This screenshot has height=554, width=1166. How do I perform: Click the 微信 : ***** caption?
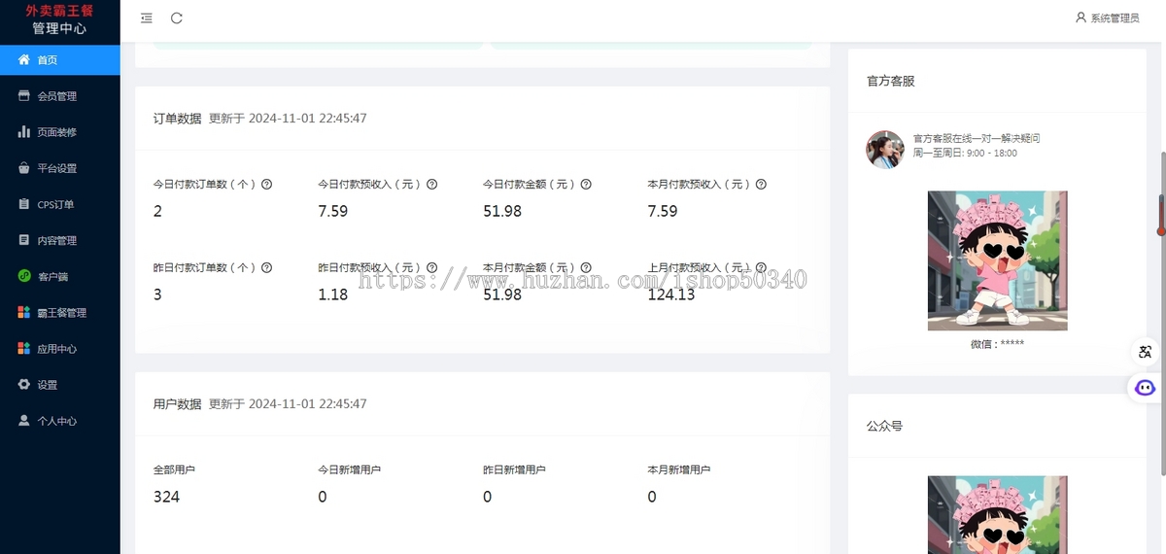click(997, 344)
